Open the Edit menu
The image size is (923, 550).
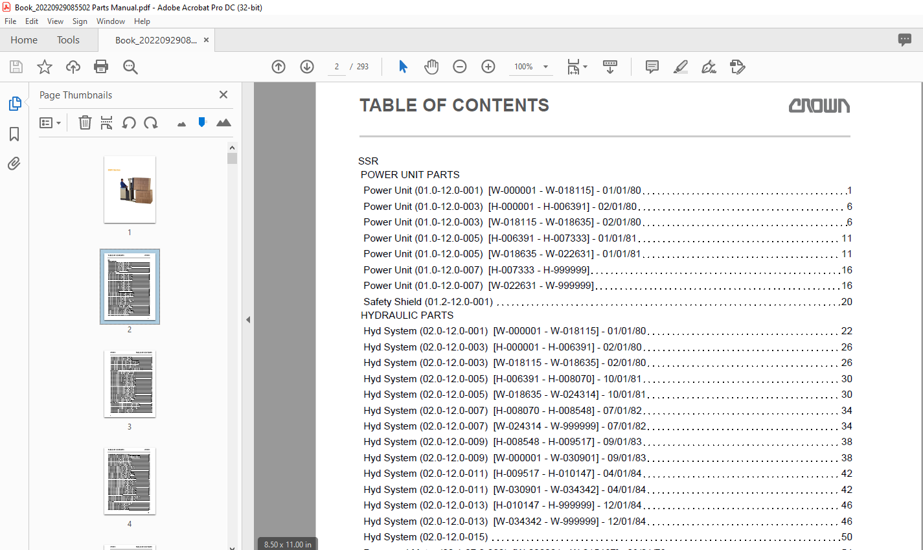(32, 21)
